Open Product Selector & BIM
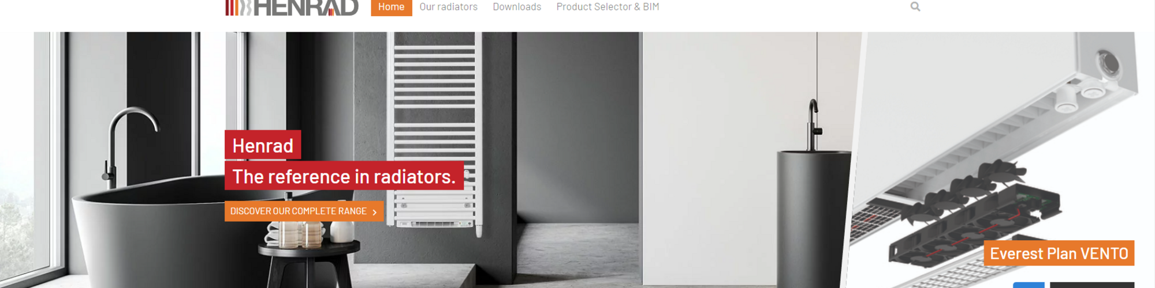1155x288 pixels. click(608, 7)
